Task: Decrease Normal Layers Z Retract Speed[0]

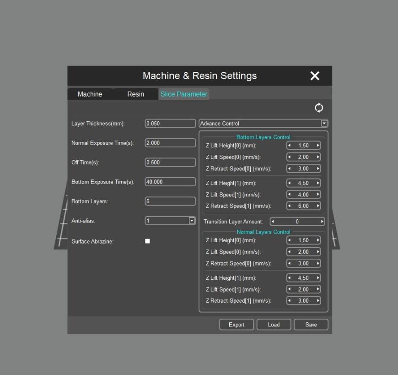Action: pyautogui.click(x=290, y=263)
